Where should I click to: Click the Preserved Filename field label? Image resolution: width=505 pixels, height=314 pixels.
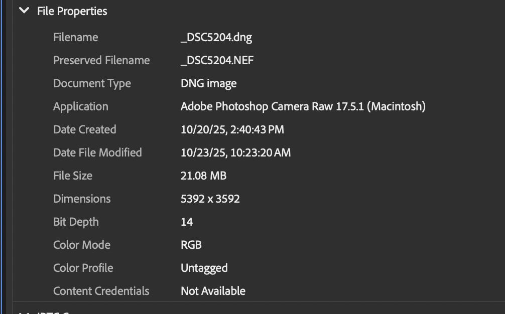click(x=101, y=60)
